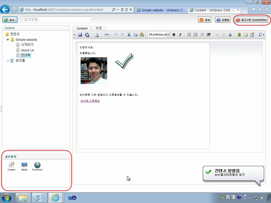Viewport: 271px width, 203px height.
Task: Click the 컨텐츠 발행됨 notification bubble
Action: click(233, 173)
